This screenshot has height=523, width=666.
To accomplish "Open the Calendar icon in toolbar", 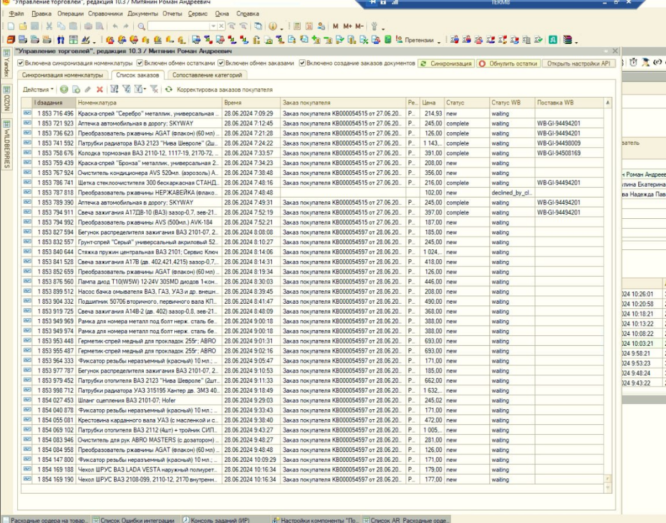I will (x=309, y=26).
